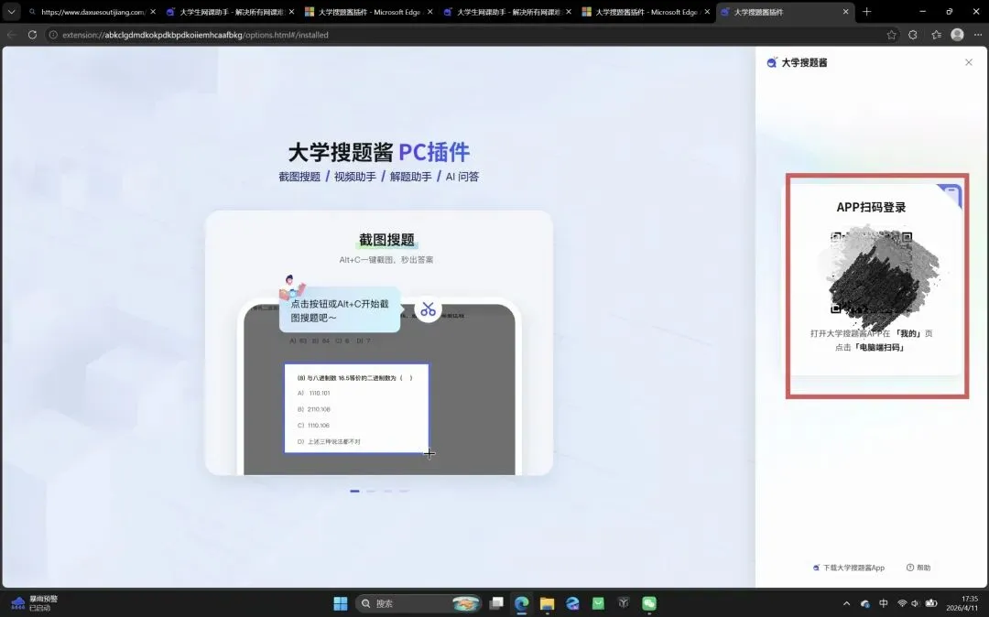Click the taskbar 搜索 search box

(x=418, y=604)
